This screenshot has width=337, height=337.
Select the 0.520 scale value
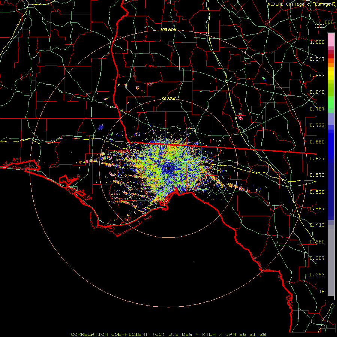(x=317, y=192)
